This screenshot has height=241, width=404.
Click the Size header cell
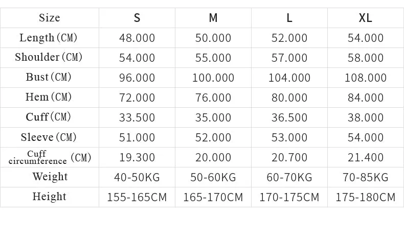pyautogui.click(x=50, y=18)
